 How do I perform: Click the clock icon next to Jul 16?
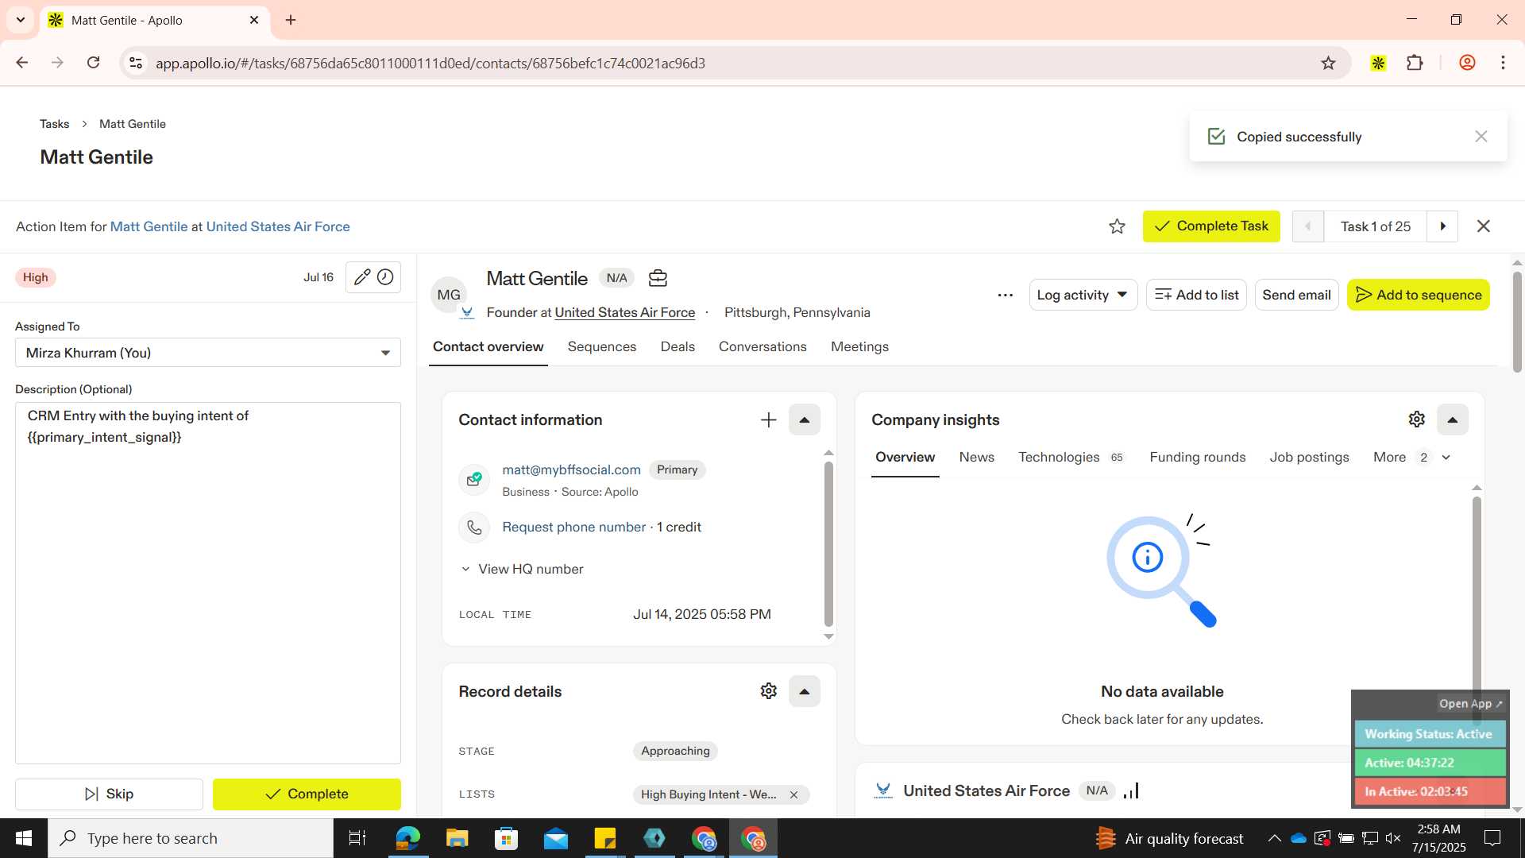click(x=385, y=277)
